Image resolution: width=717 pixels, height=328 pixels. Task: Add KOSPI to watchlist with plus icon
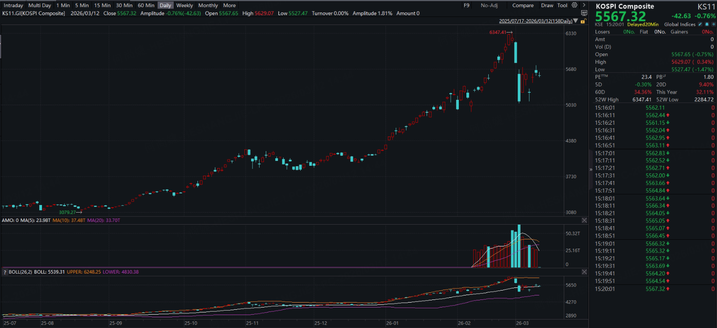coord(713,25)
